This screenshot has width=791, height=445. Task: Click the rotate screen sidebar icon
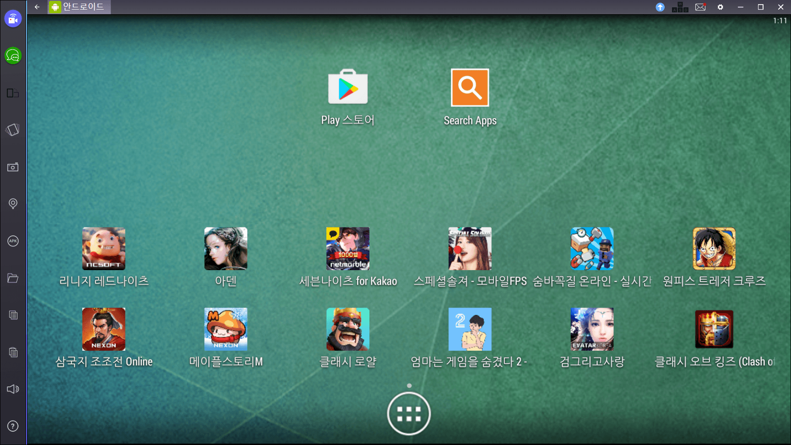(13, 130)
